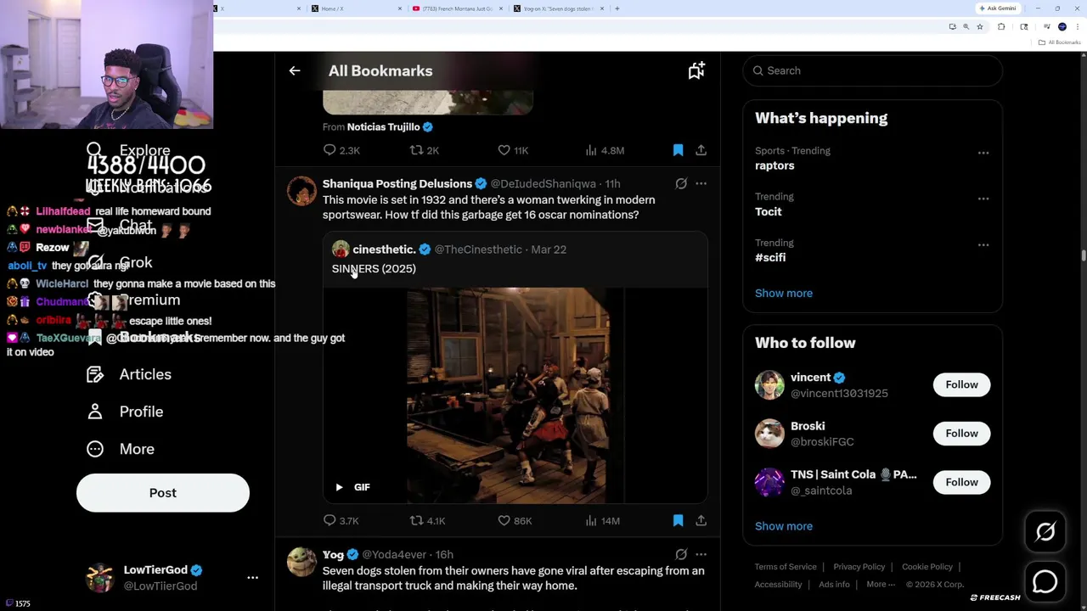Viewport: 1087px width, 611px height.
Task: Like the Noticias Trujillo post (11K)
Action: pyautogui.click(x=513, y=150)
